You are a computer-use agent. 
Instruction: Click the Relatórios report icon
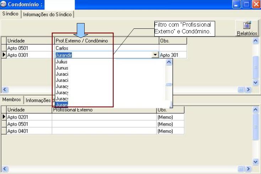[x=247, y=25]
